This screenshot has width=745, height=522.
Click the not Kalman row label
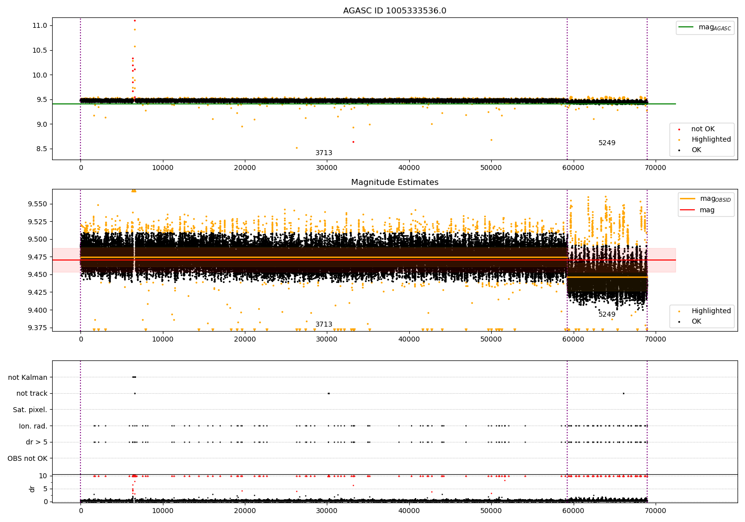click(x=28, y=377)
